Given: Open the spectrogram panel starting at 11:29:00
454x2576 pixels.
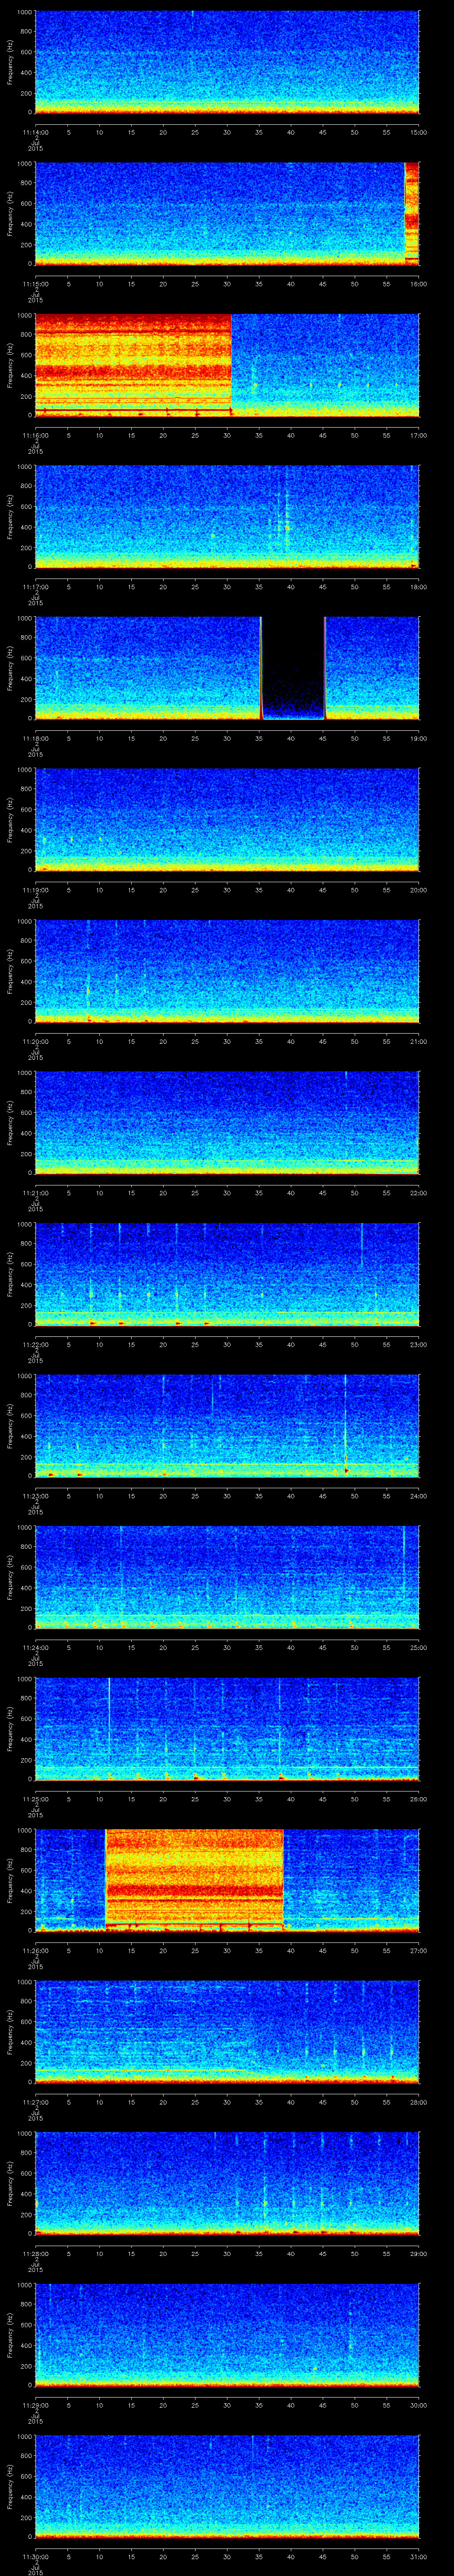Looking at the screenshot, I should (227, 2334).
